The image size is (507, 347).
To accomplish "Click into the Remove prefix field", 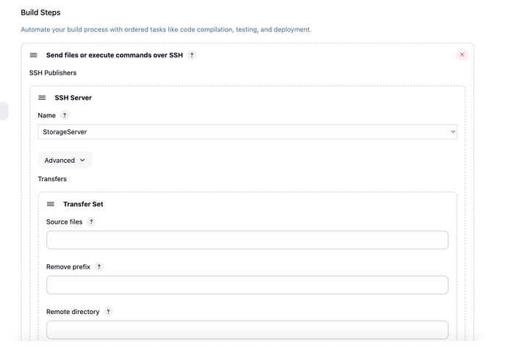I will click(x=247, y=285).
